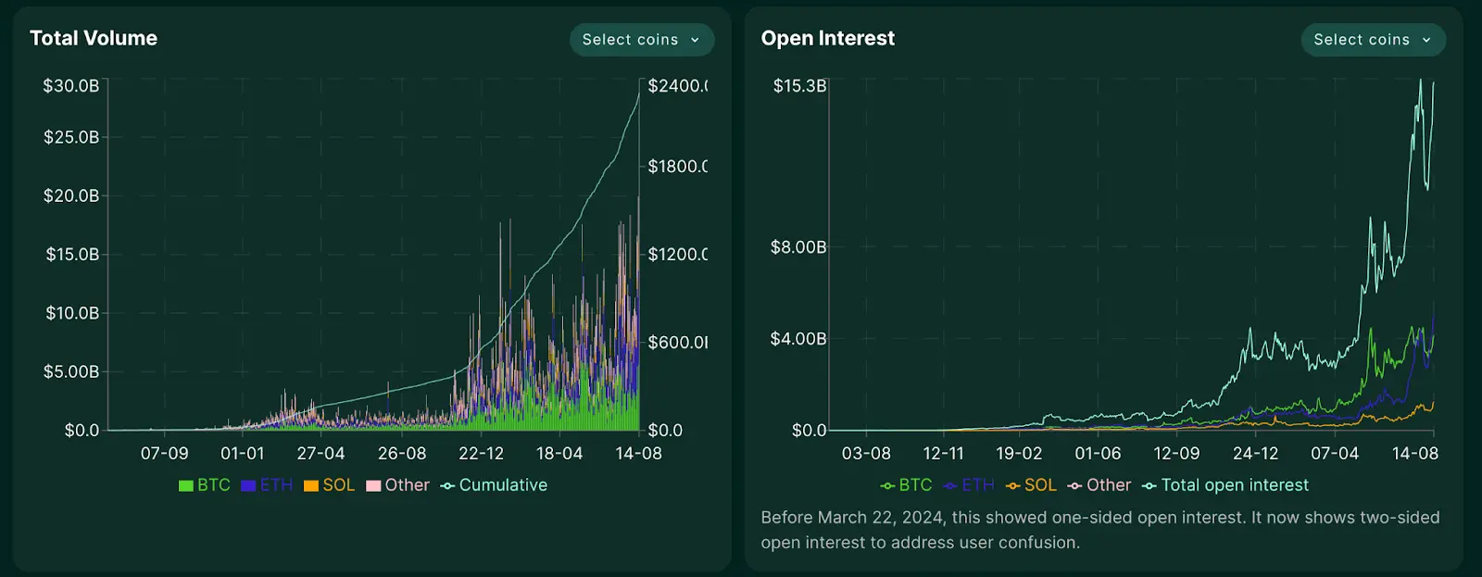Click the 03-08 date label on Open Interest axis
The image size is (1482, 577).
pyautogui.click(x=866, y=454)
